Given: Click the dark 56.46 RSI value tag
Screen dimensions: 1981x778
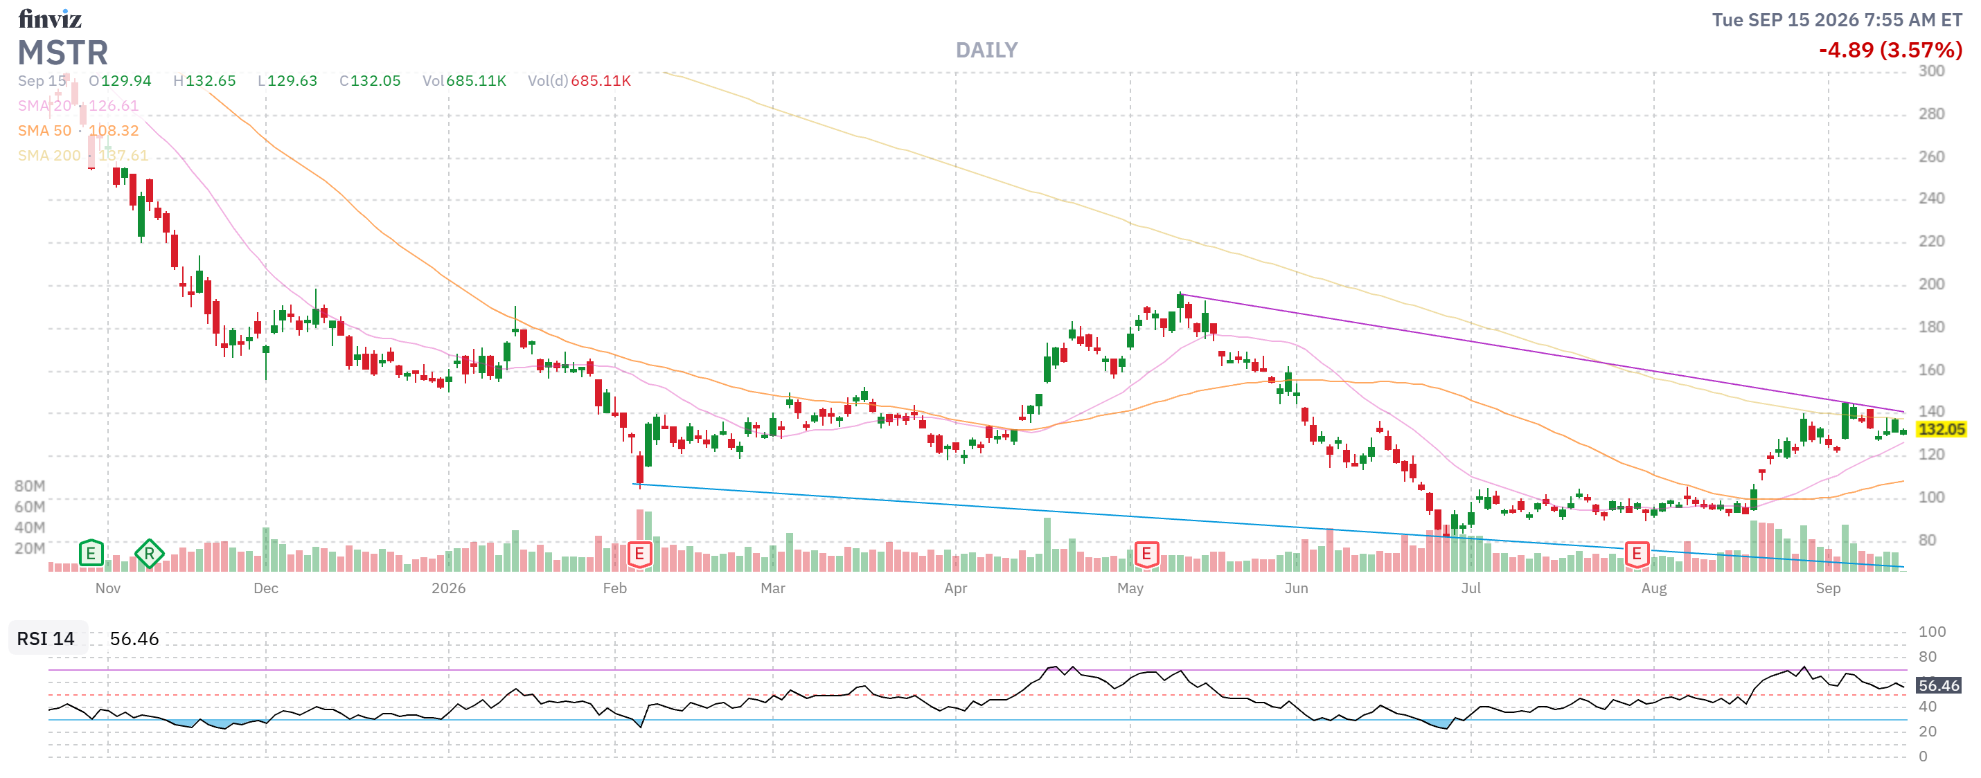Looking at the screenshot, I should pyautogui.click(x=1939, y=685).
